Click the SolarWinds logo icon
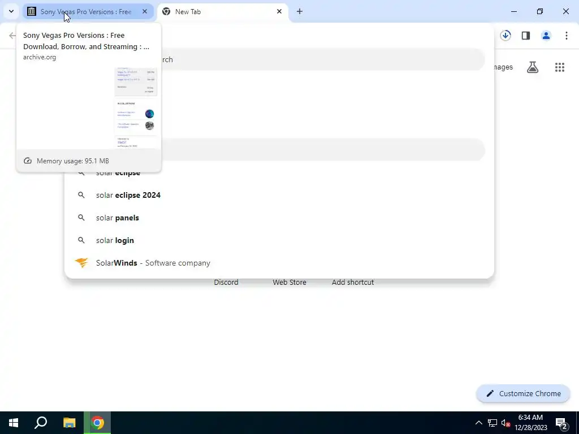Image resolution: width=579 pixels, height=434 pixels. coord(81,263)
